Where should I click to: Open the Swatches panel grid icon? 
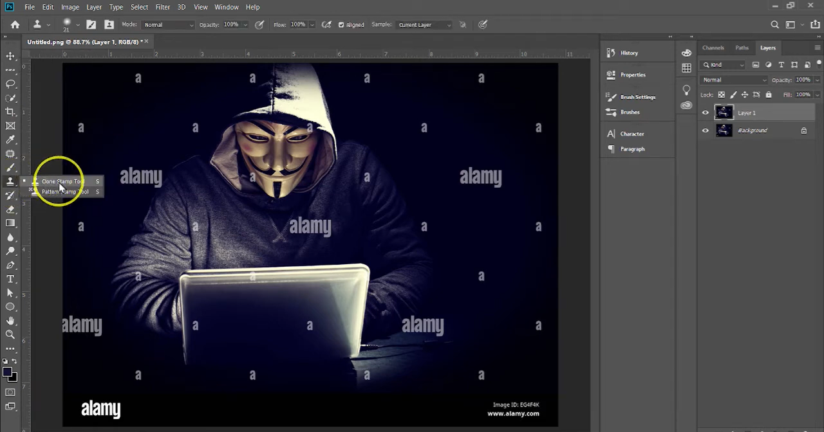[686, 68]
